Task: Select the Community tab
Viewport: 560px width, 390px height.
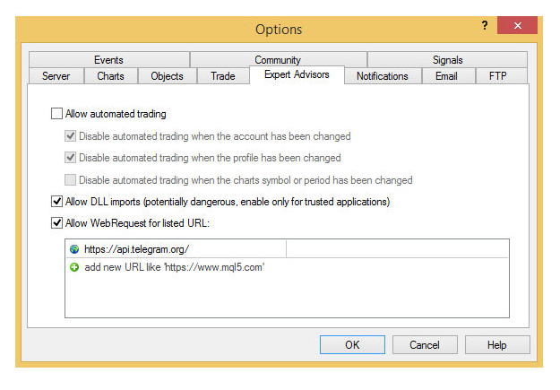Action: (x=278, y=60)
